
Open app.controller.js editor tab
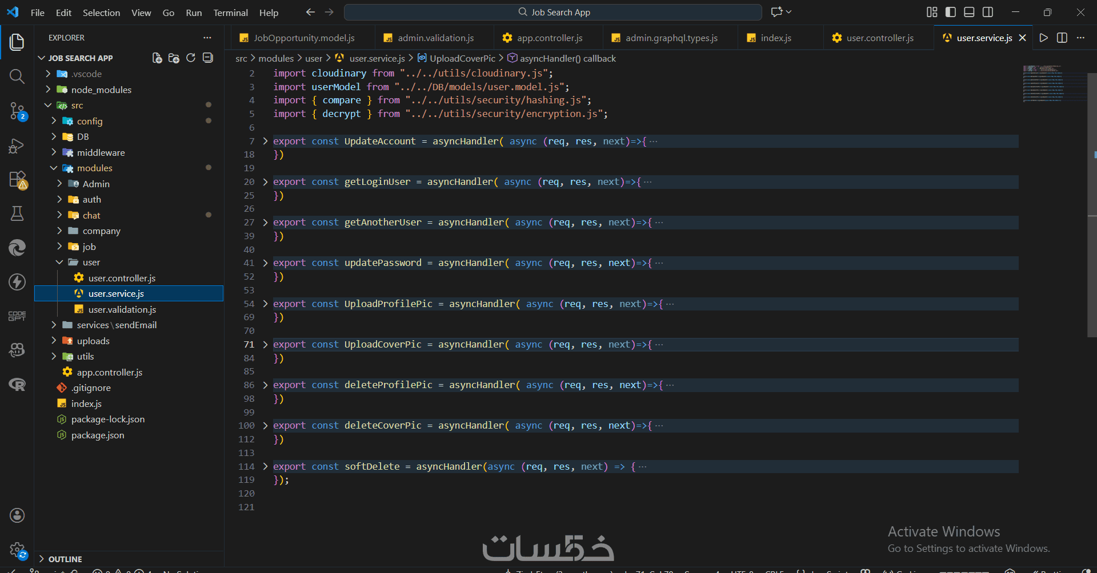click(550, 38)
